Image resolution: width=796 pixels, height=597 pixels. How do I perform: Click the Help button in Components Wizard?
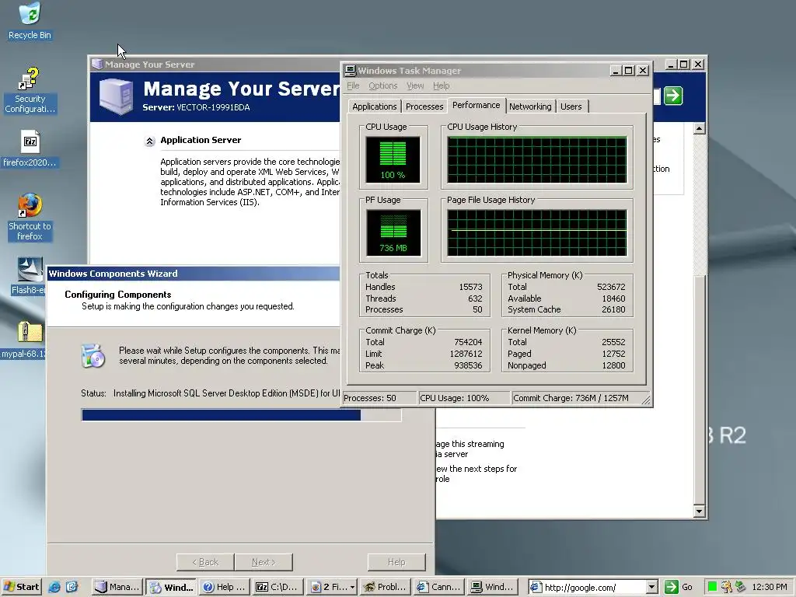[x=396, y=562]
